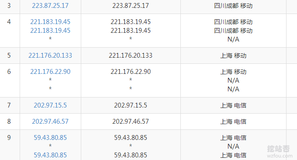This screenshot has height=160, width=297.
Task: Select hop number 5 cell
Action: pyautogui.click(x=9, y=56)
